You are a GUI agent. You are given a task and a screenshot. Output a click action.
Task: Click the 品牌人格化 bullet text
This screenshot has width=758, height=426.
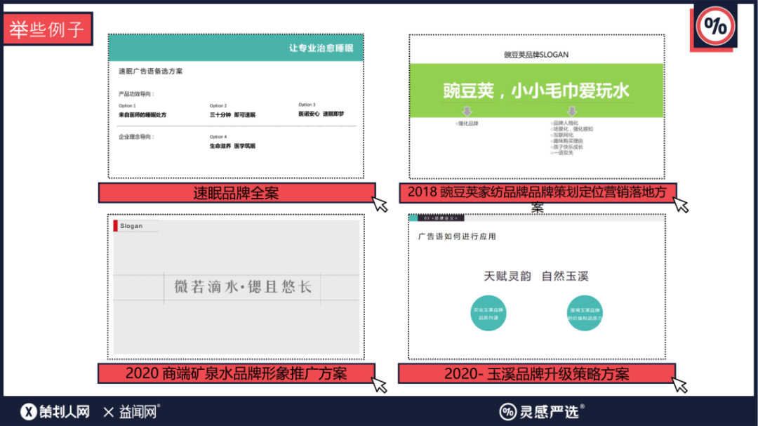coord(566,124)
